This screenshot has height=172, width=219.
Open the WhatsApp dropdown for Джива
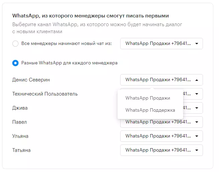coord(193,108)
